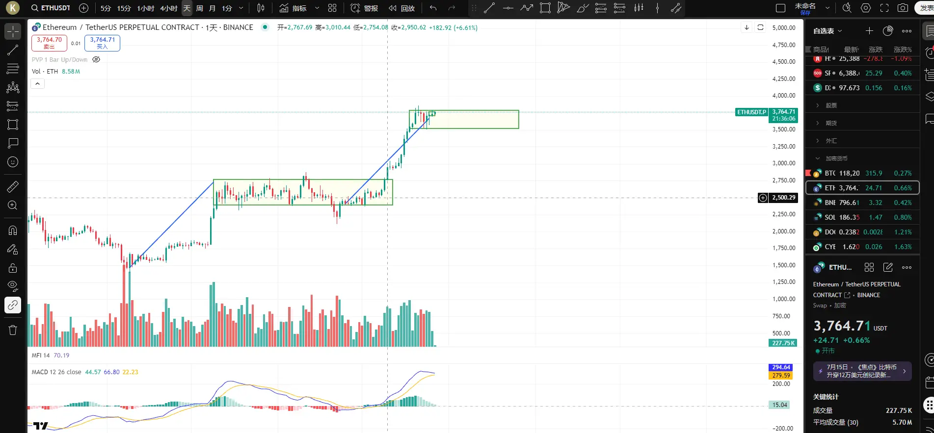The width and height of the screenshot is (934, 433).
Task: Open the 7月15日 焦点 news headline
Action: pos(862,371)
